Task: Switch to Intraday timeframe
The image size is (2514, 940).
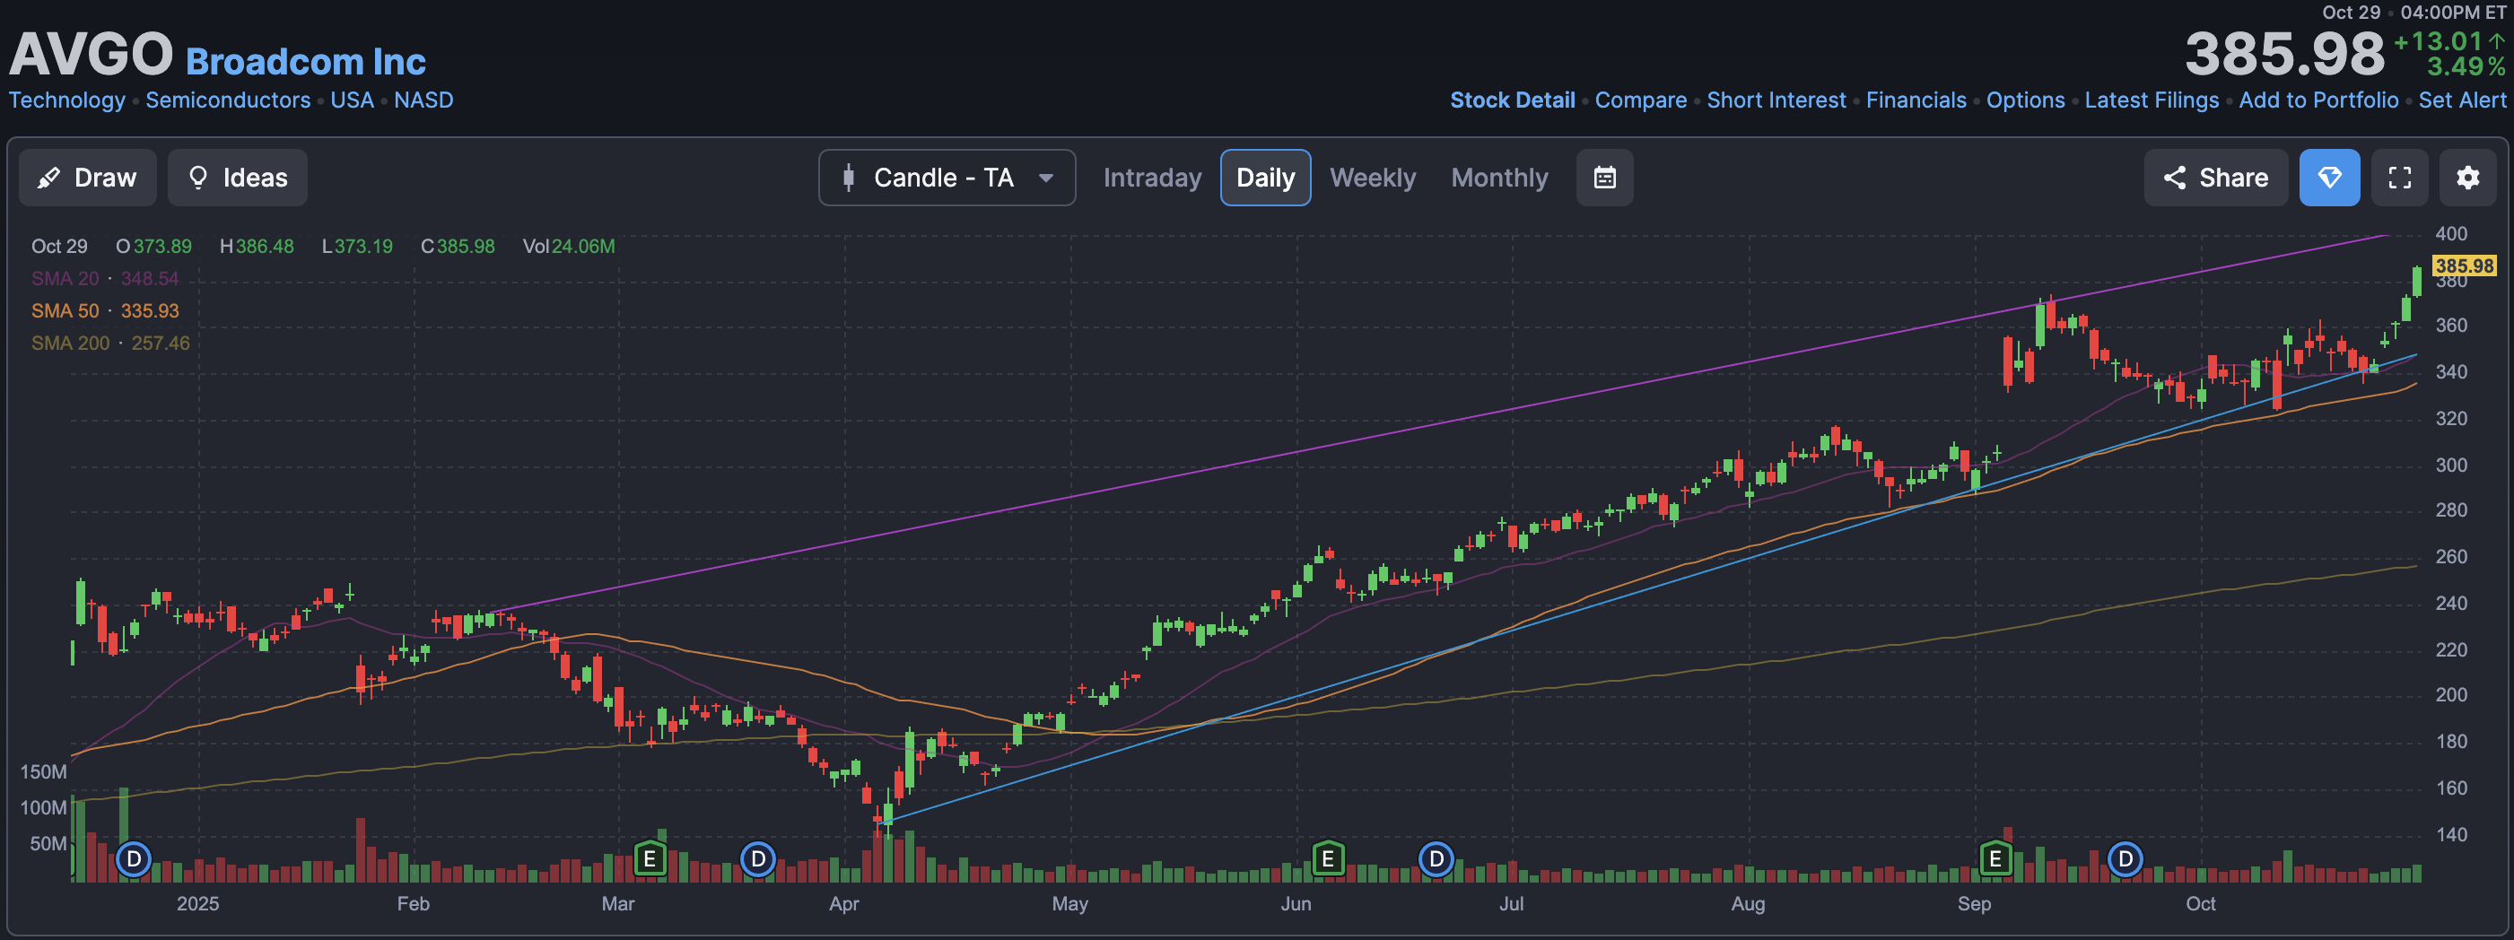Action: pos(1152,178)
